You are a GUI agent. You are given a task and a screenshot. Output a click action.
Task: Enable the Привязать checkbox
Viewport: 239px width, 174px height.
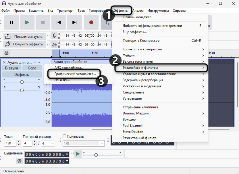click(64, 136)
